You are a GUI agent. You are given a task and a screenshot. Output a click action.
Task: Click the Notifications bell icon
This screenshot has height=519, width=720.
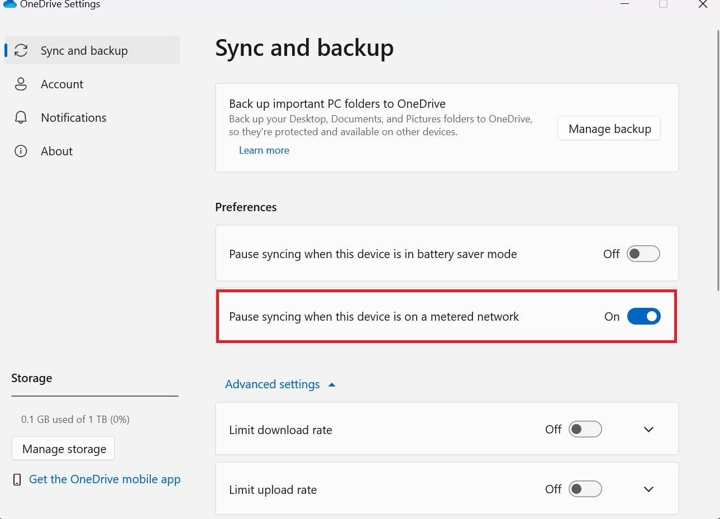tap(21, 117)
